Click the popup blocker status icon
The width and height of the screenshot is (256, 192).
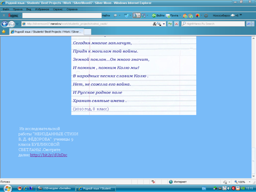pos(153,182)
